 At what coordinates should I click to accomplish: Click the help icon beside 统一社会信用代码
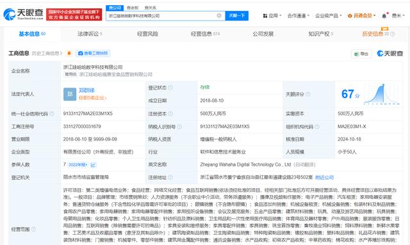click(x=52, y=114)
